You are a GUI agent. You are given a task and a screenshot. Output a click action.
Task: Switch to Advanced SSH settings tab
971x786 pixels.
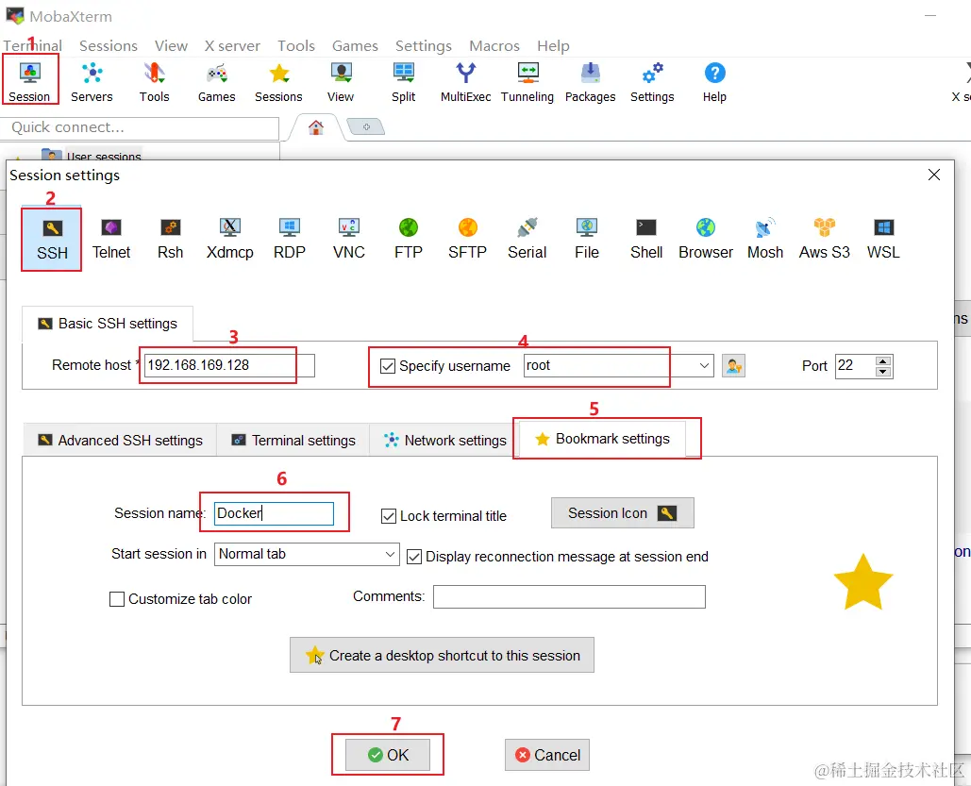click(120, 441)
